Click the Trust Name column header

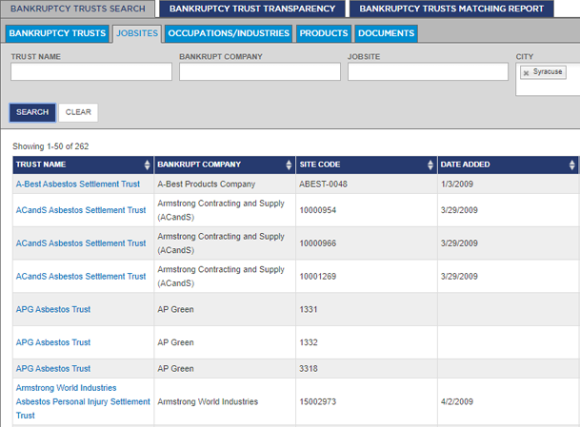click(x=83, y=165)
